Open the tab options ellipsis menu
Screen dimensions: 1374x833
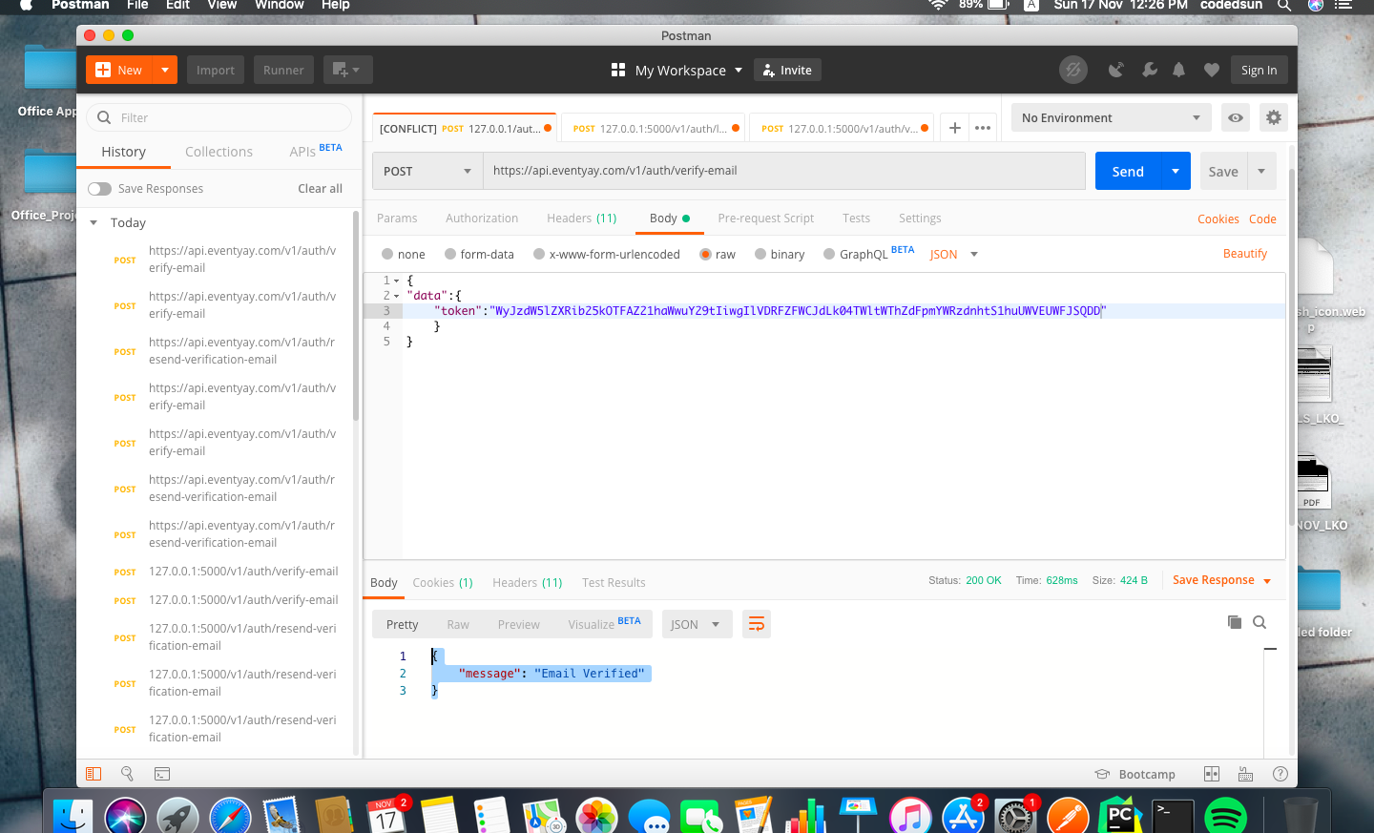click(x=983, y=128)
